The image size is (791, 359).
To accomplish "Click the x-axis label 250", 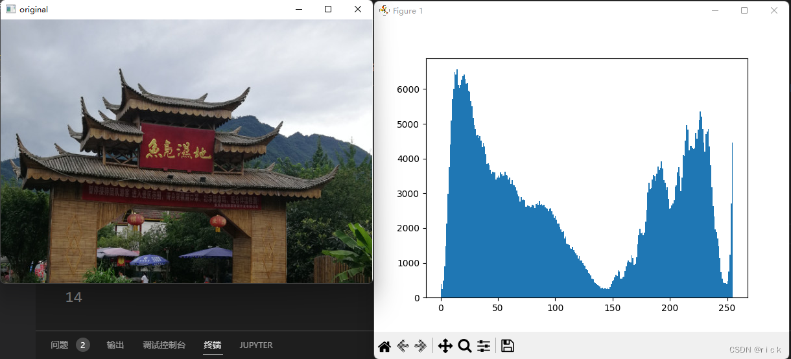I will tap(727, 308).
